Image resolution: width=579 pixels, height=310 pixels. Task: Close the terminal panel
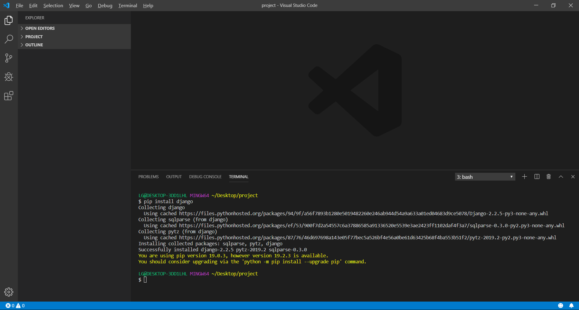pos(573,177)
